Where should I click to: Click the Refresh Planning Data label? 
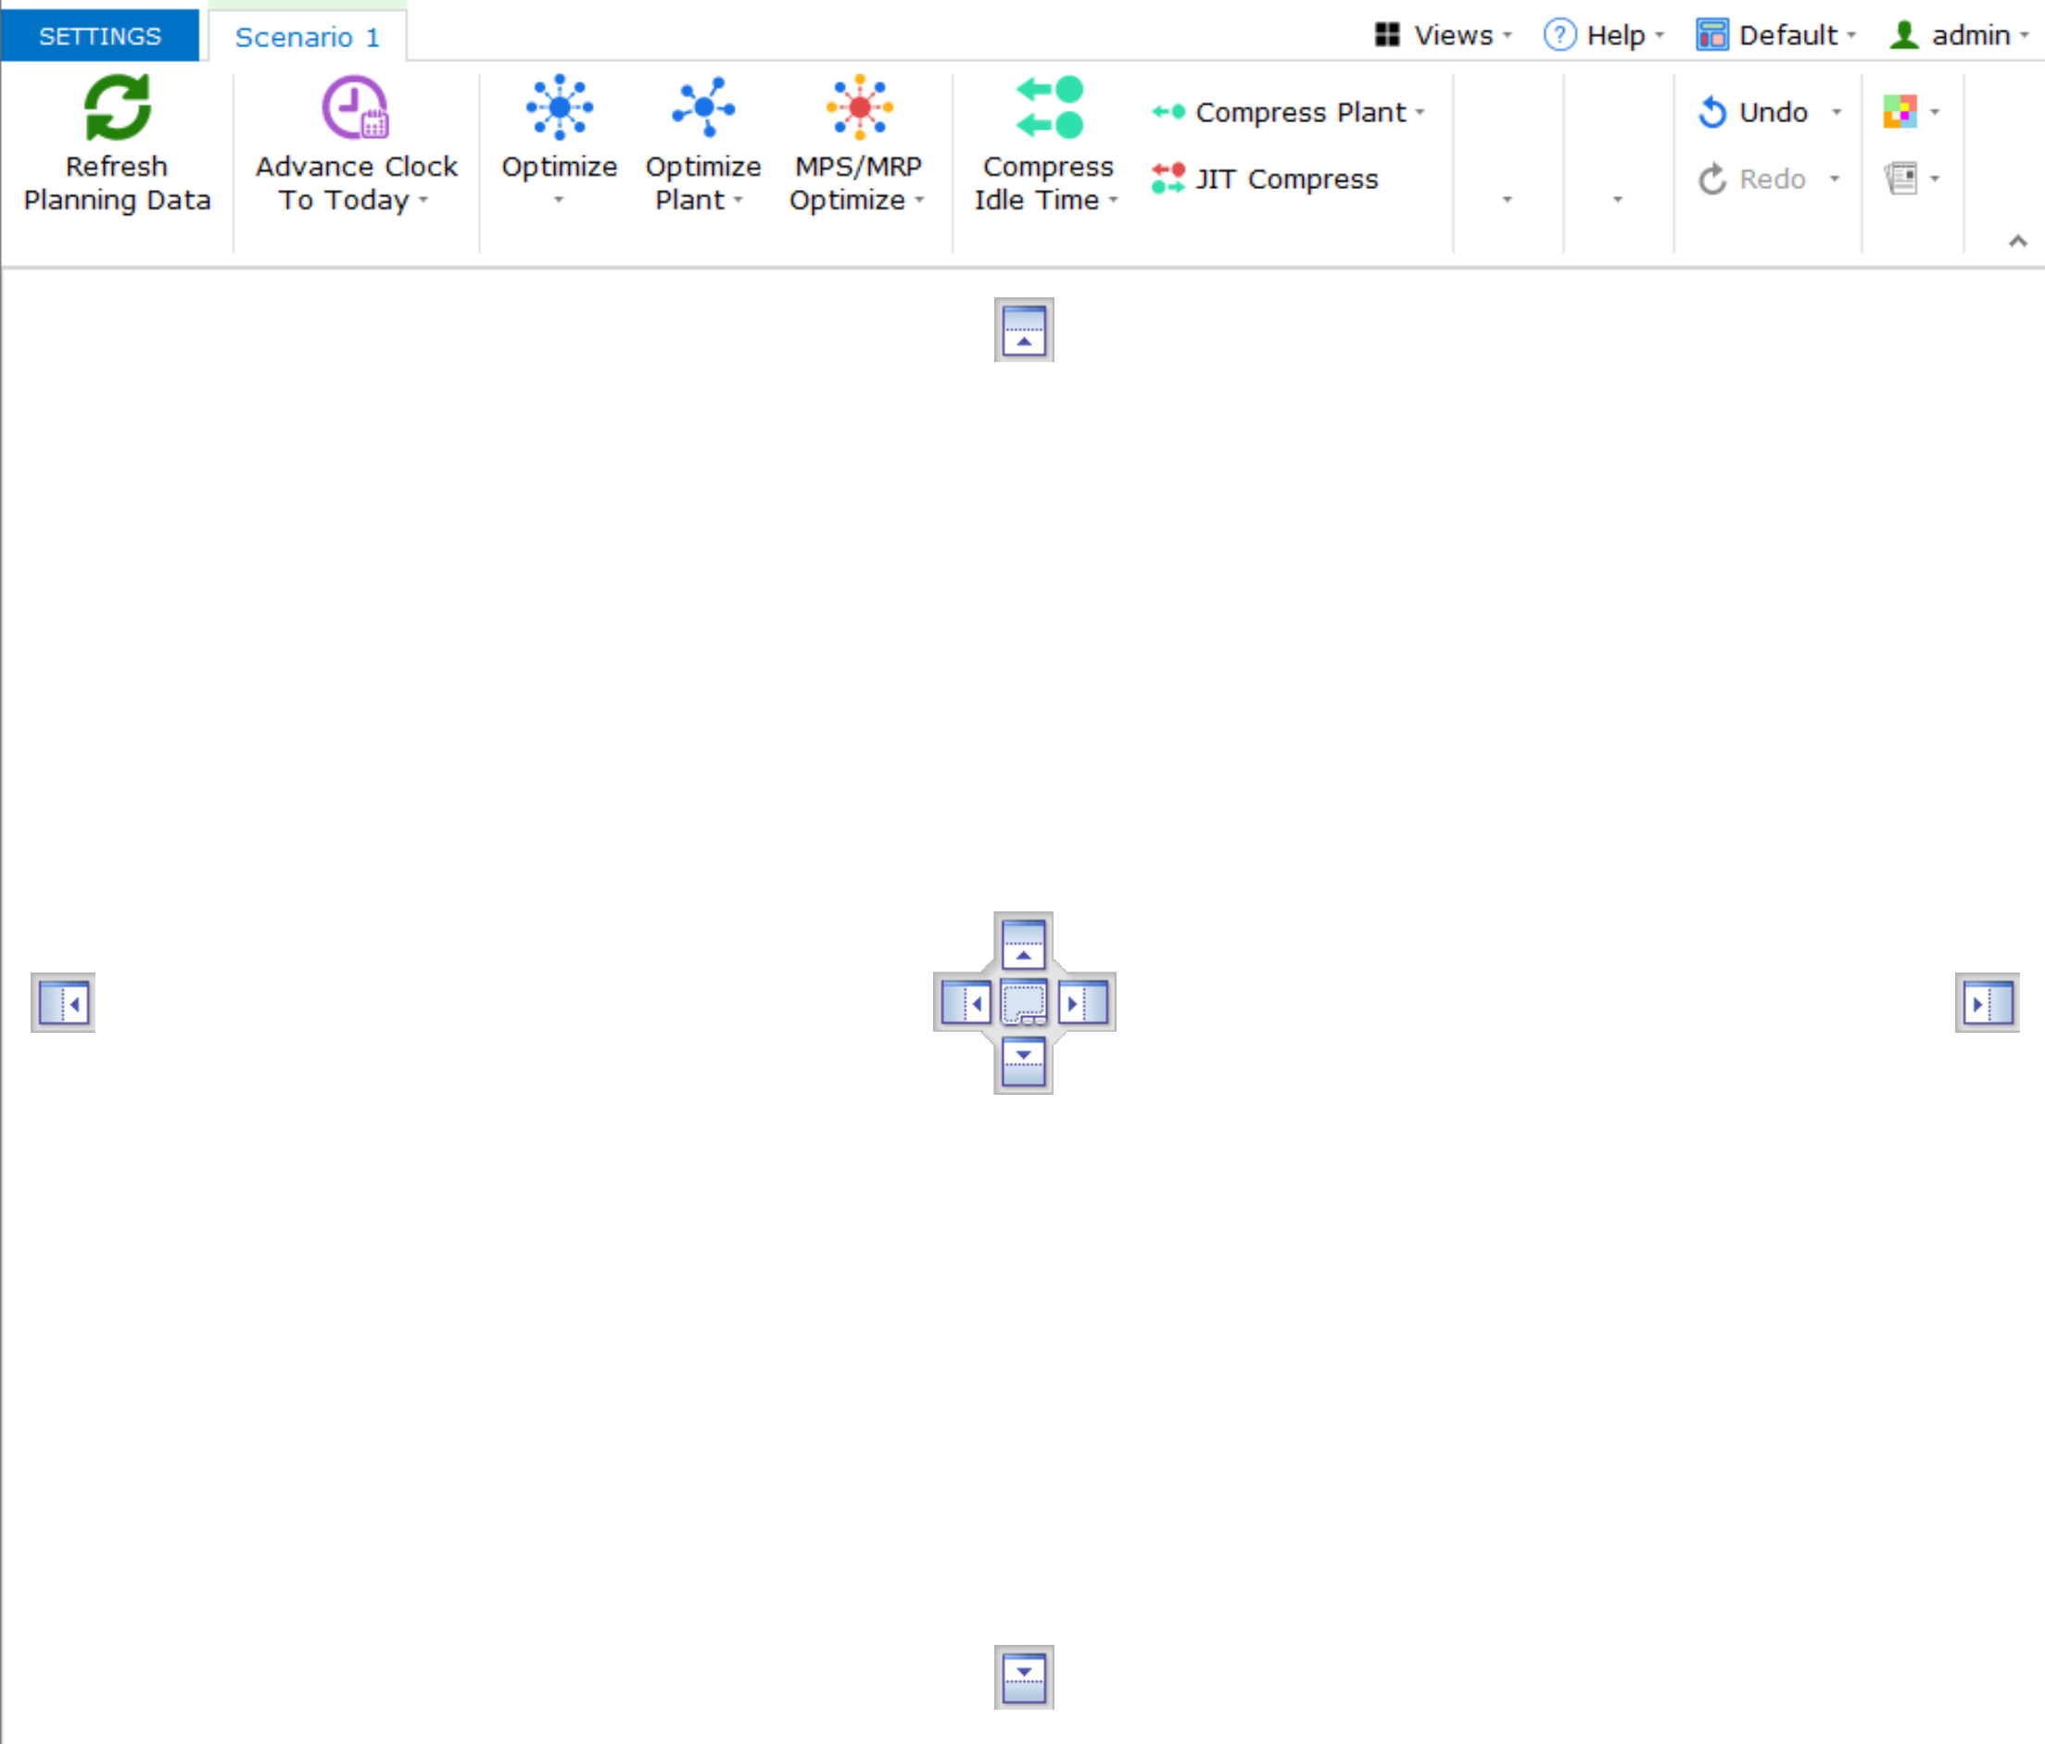coord(118,183)
